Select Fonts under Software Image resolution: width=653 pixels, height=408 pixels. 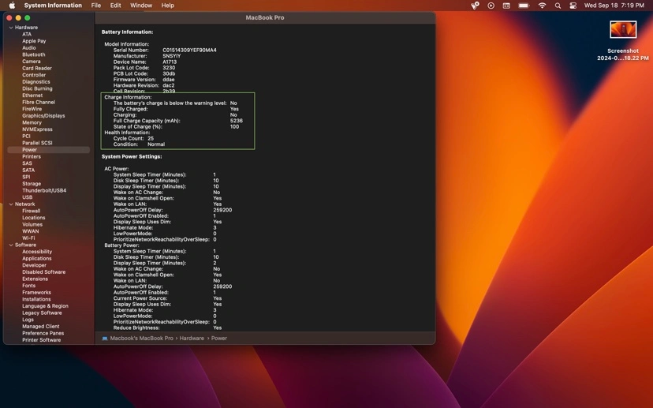(x=28, y=286)
